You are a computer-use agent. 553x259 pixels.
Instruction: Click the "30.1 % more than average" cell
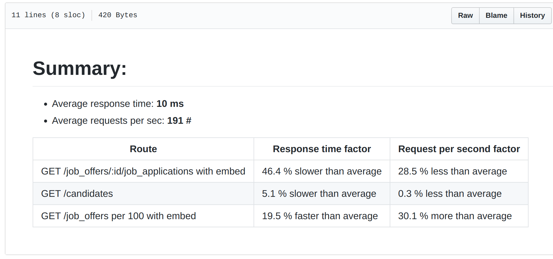pyautogui.click(x=455, y=216)
